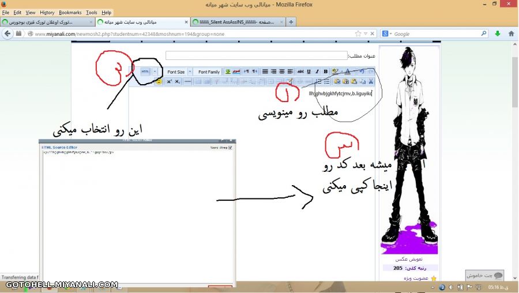The width and height of the screenshot is (519, 293).
Task: Open the View menu
Action: (x=31, y=13)
